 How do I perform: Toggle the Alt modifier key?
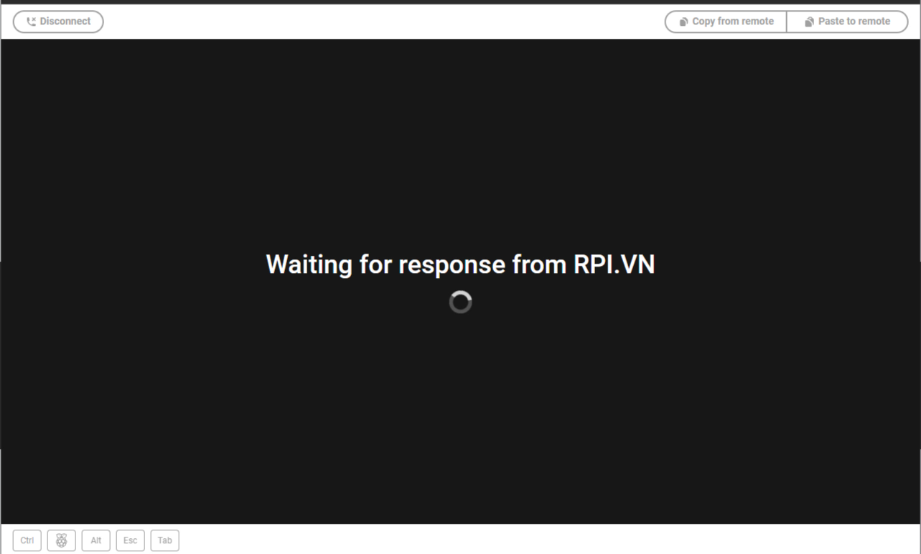[x=96, y=540]
